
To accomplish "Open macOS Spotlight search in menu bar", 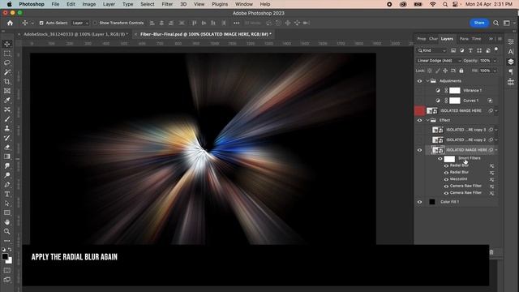I will click(x=445, y=4).
